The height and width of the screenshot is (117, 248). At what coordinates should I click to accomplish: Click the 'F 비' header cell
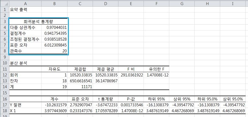point(131,69)
